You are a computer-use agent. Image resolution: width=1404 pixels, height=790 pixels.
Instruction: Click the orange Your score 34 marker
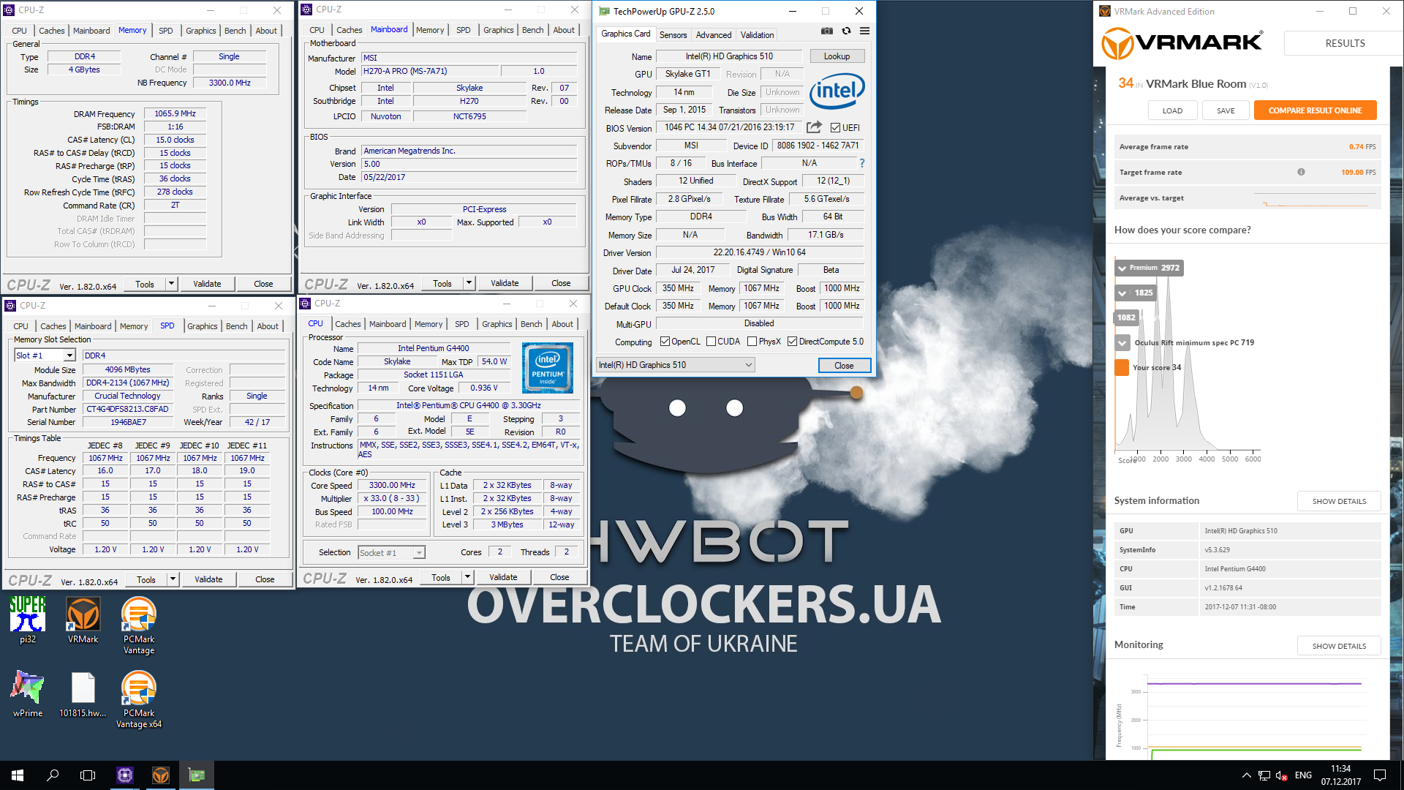coord(1122,367)
